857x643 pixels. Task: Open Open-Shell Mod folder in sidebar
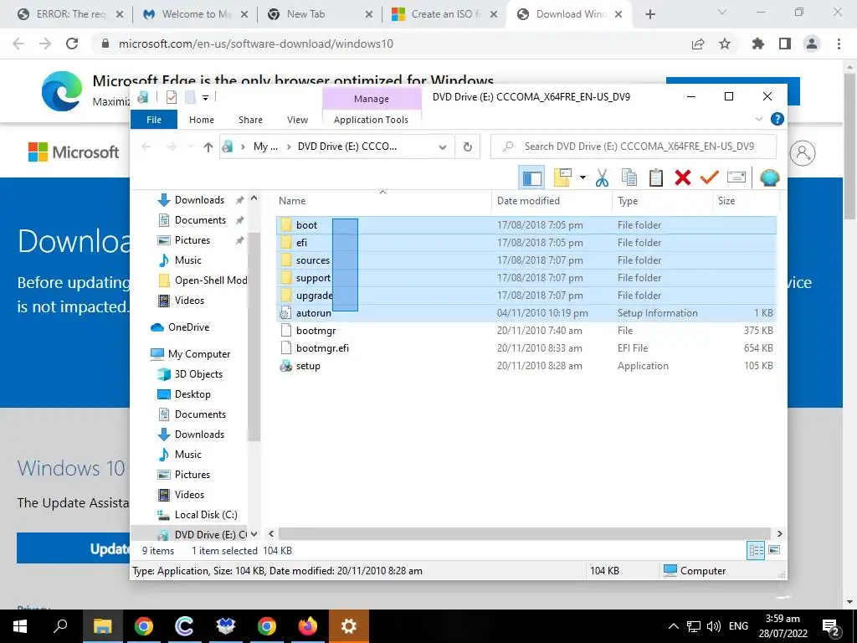click(211, 280)
